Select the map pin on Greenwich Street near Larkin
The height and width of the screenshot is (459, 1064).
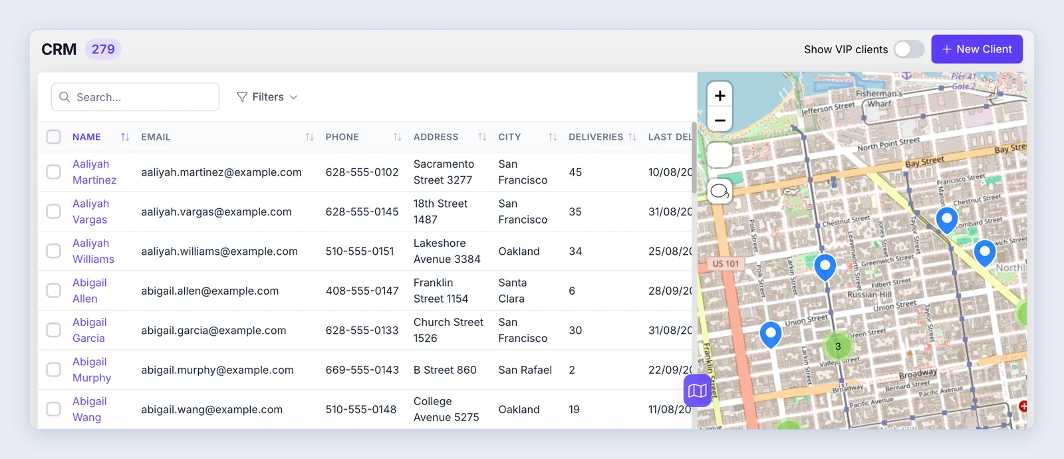coord(825,267)
